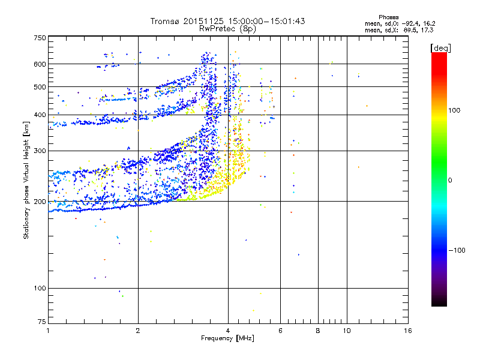This screenshot has height=360, width=480.
Task: Select the 'mean, sd,O: -92.4, 16.2' line
Action: coord(400,23)
